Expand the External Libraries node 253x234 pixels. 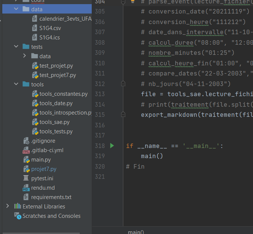coord(8,206)
